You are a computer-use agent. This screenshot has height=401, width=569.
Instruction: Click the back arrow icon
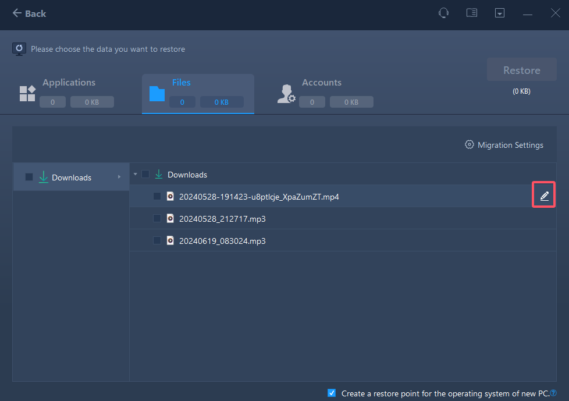click(x=17, y=13)
